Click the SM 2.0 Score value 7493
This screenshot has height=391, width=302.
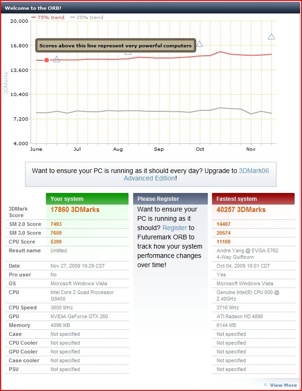point(56,224)
